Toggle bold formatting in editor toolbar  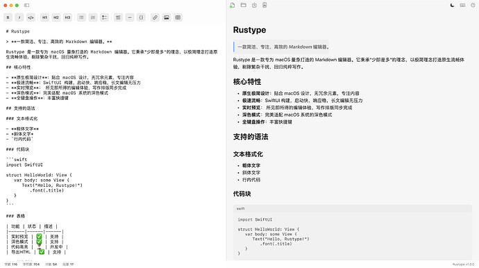click(8, 17)
